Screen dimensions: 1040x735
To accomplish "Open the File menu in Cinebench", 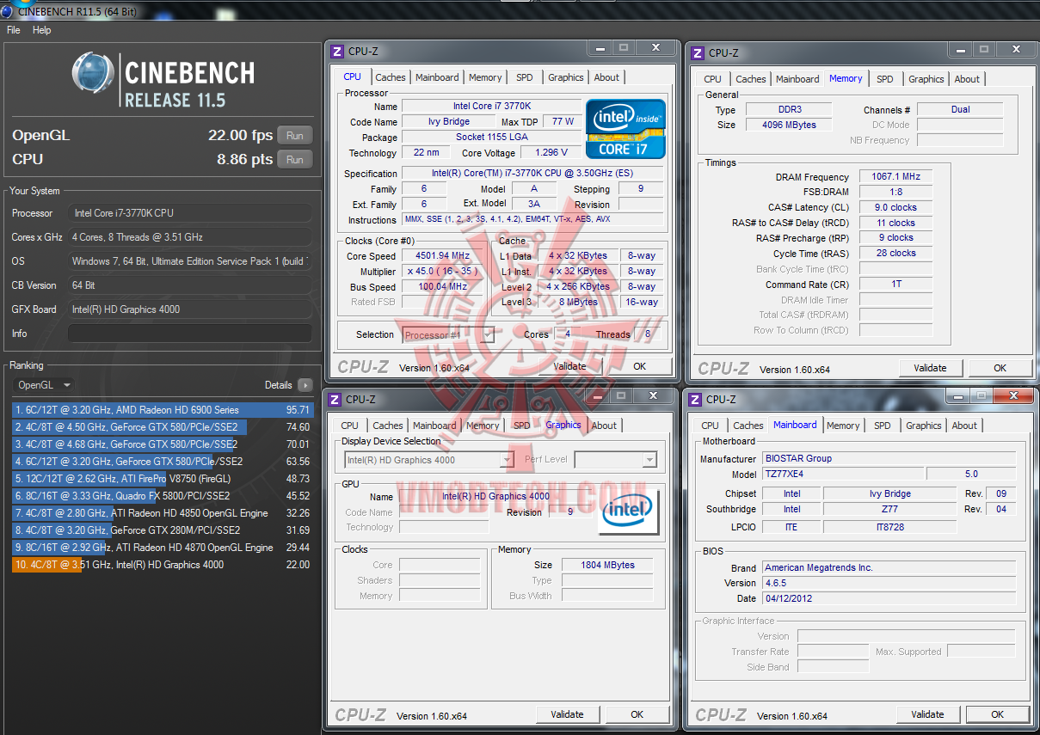I will point(14,30).
